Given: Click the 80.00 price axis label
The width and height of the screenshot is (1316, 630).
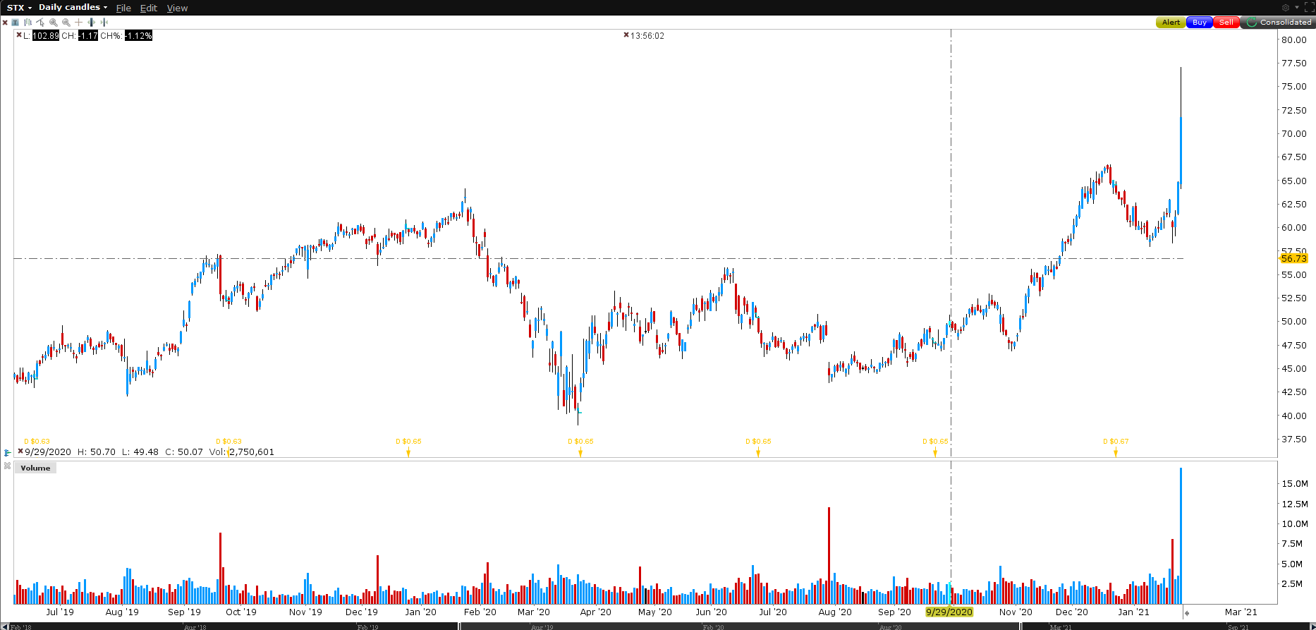Looking at the screenshot, I should [x=1294, y=40].
